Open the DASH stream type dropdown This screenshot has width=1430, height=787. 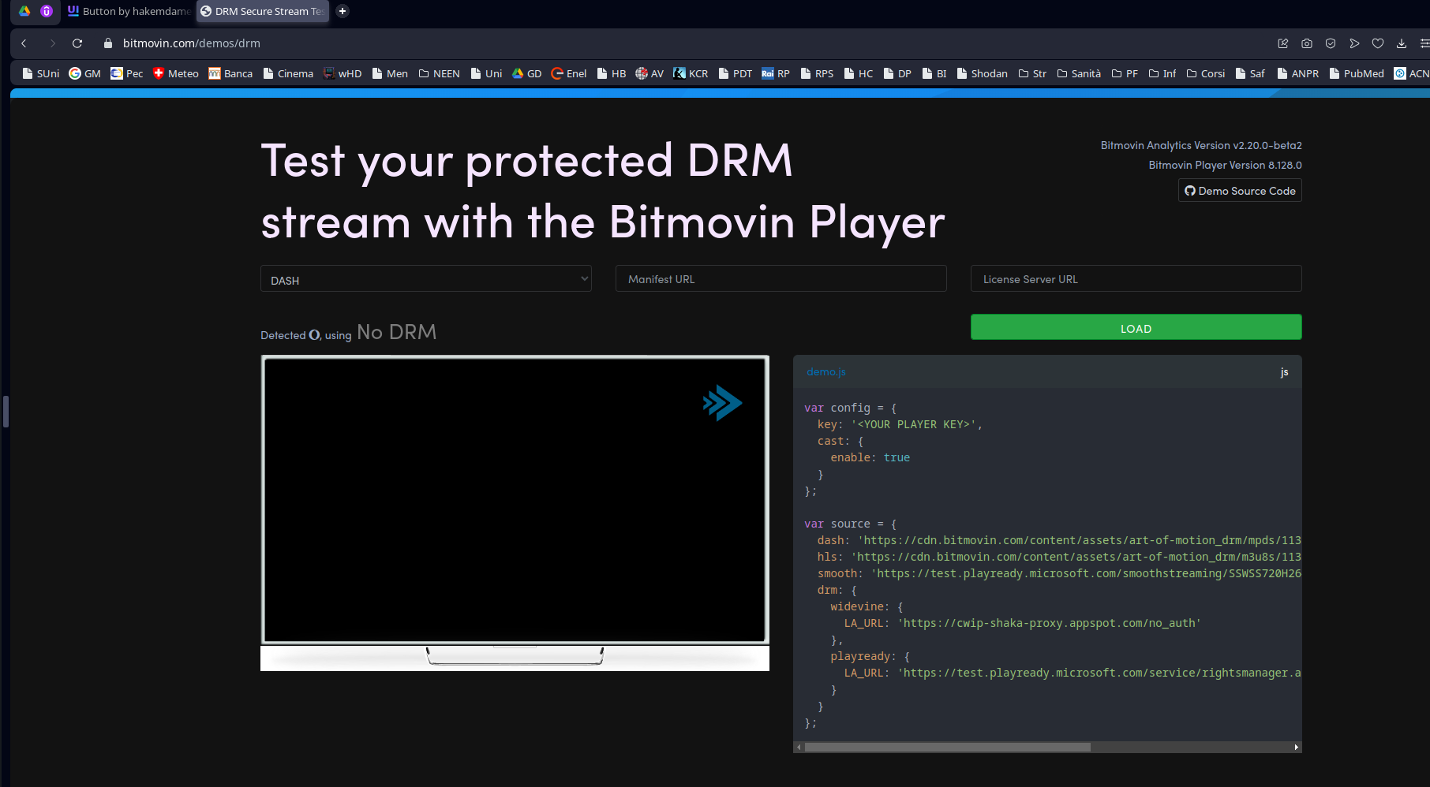(426, 279)
